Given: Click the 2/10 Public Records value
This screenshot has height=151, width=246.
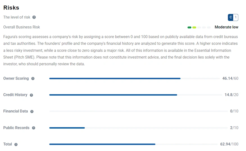Looking at the screenshot, I should pyautogui.click(x=234, y=128).
